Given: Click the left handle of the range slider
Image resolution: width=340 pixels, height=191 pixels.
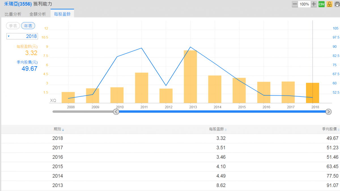Looking at the screenshot, I should (116, 112).
